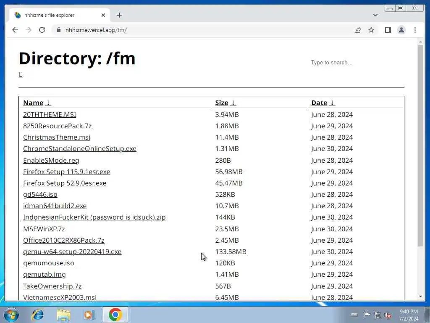
Task: Click the browser forward arrow
Action: tap(29, 30)
